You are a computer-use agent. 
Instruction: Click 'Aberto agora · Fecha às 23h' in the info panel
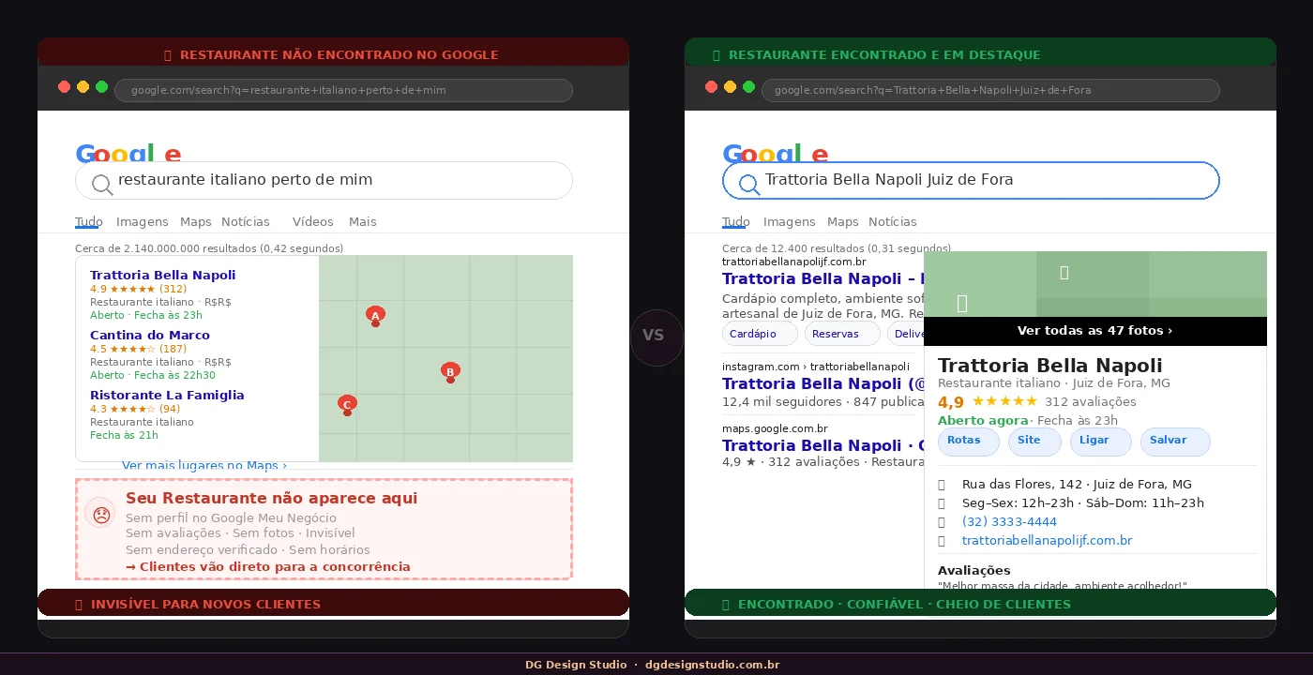1028,421
